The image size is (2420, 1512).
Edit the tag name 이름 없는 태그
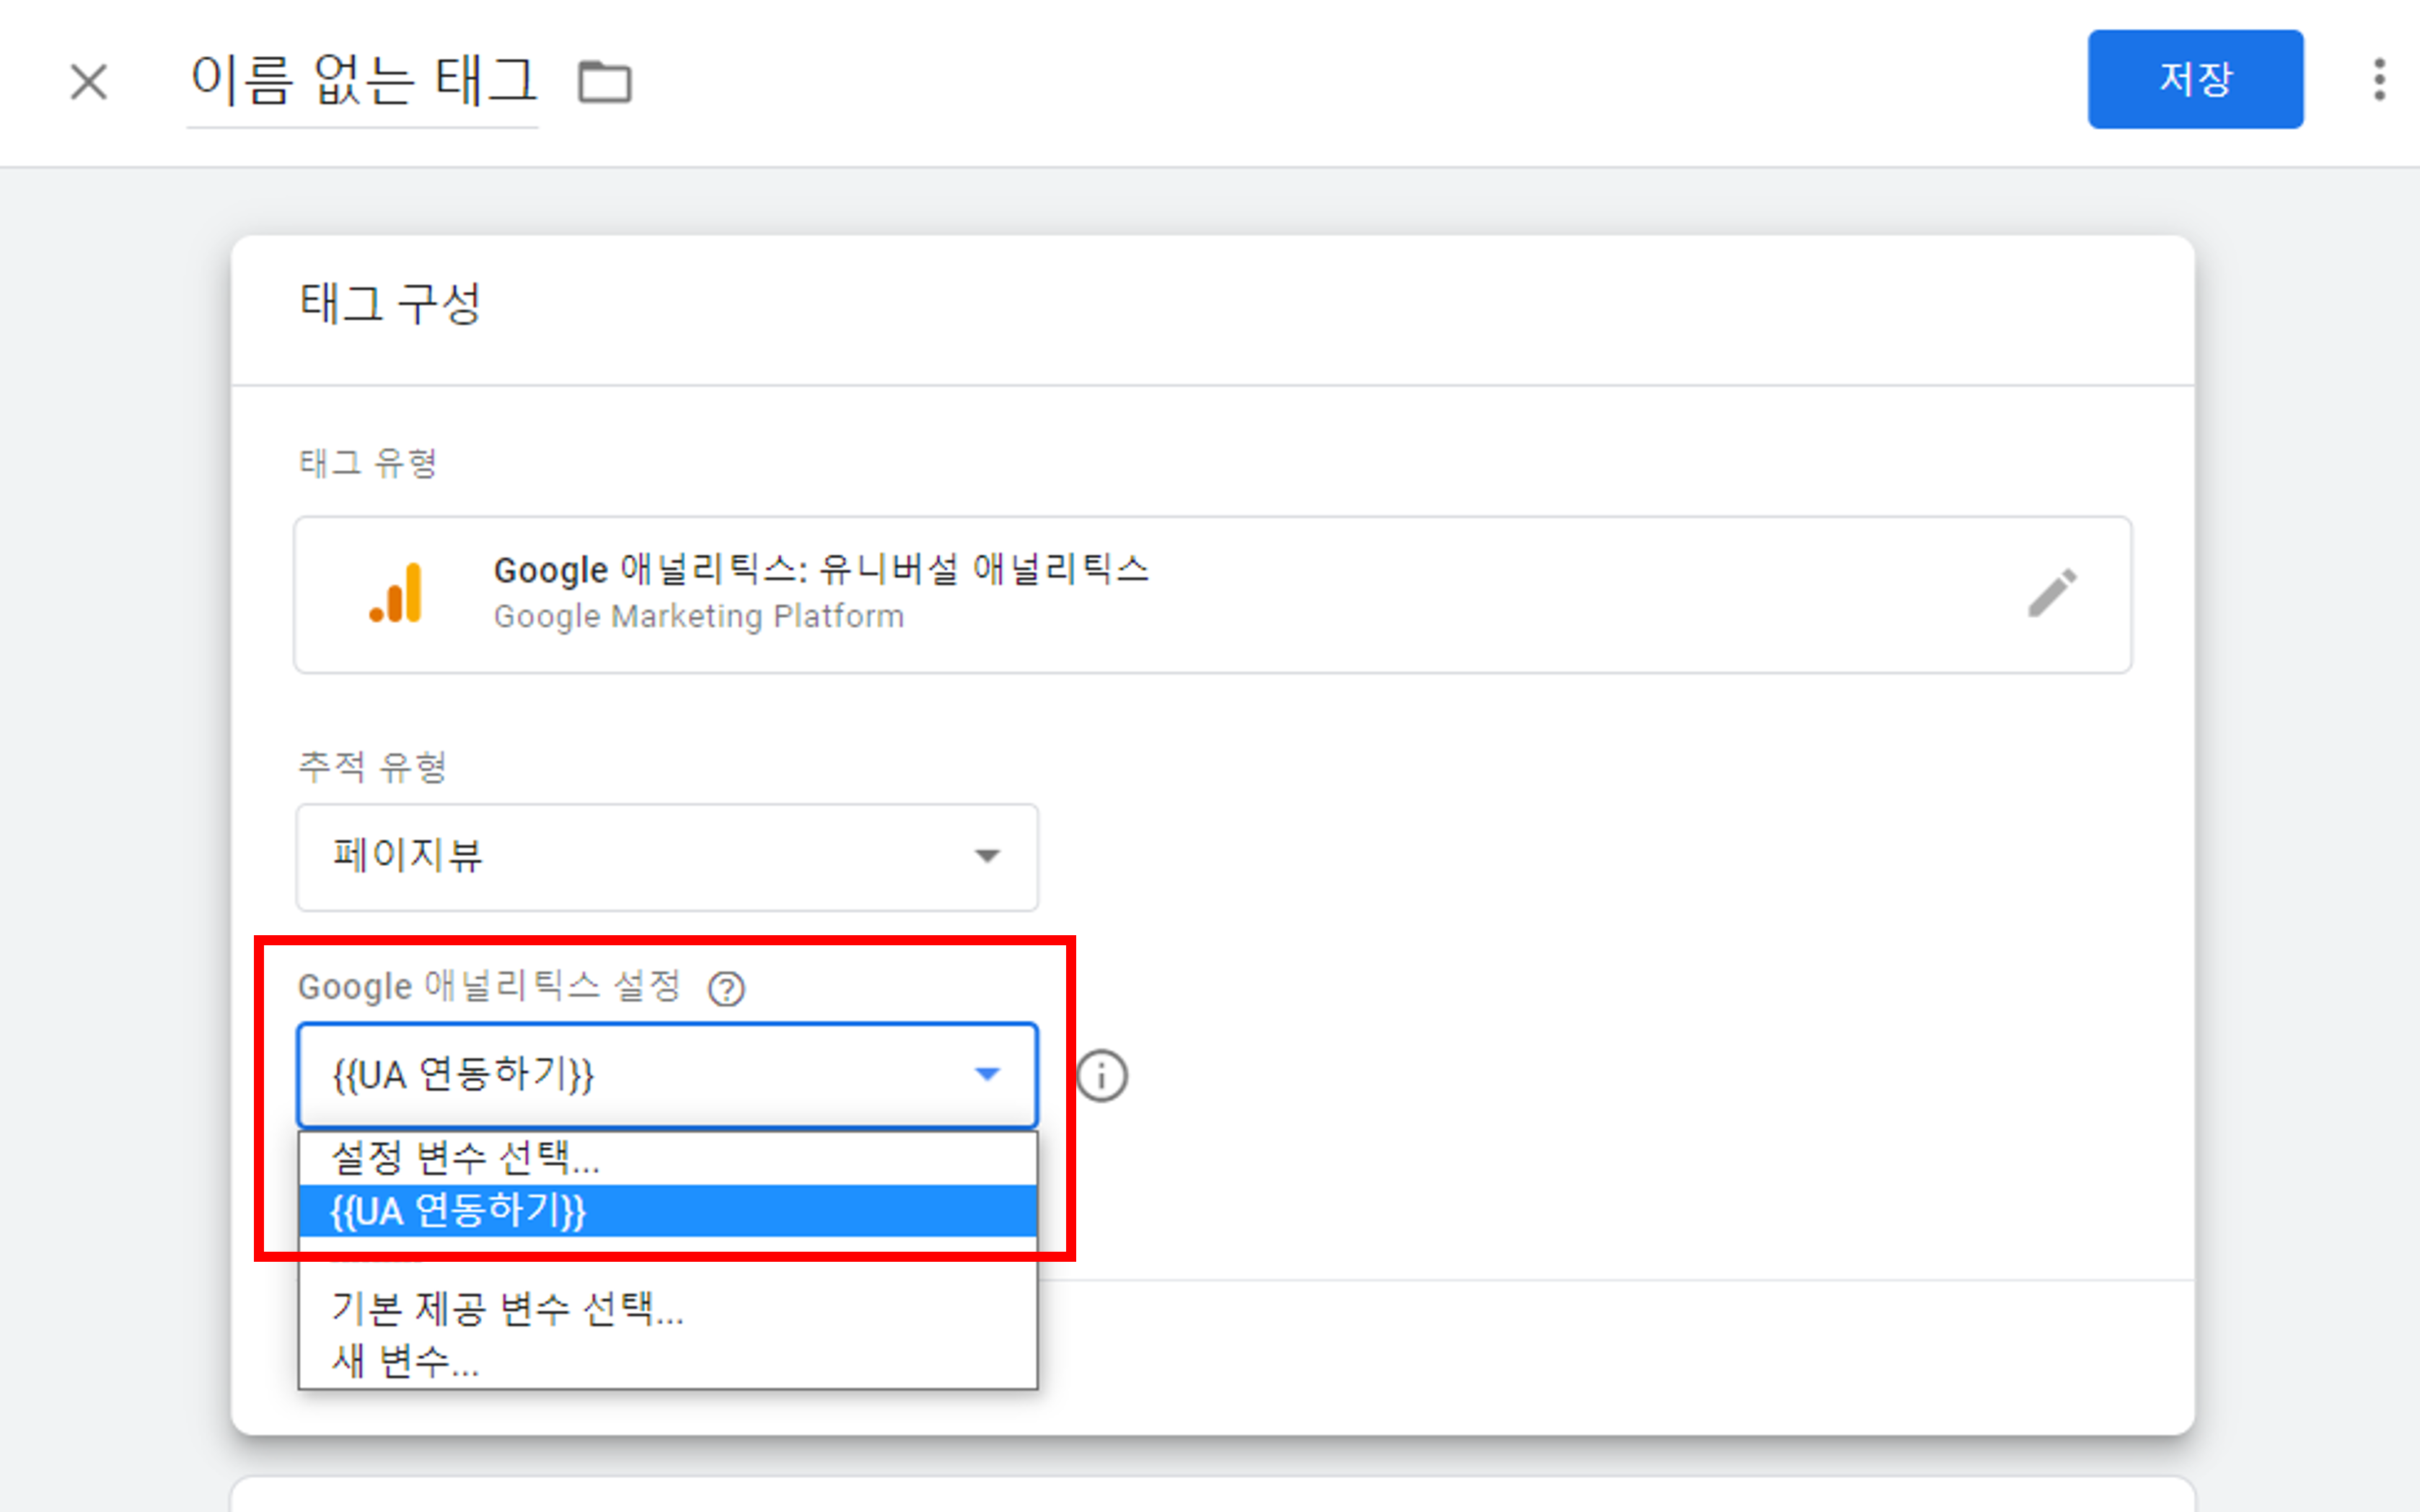tap(363, 81)
